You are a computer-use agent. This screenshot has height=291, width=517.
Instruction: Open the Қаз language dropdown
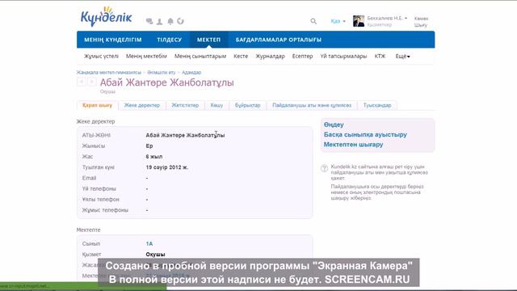tap(338, 21)
